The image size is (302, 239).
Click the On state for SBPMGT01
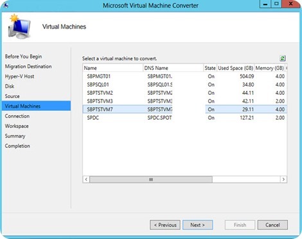tap(211, 76)
